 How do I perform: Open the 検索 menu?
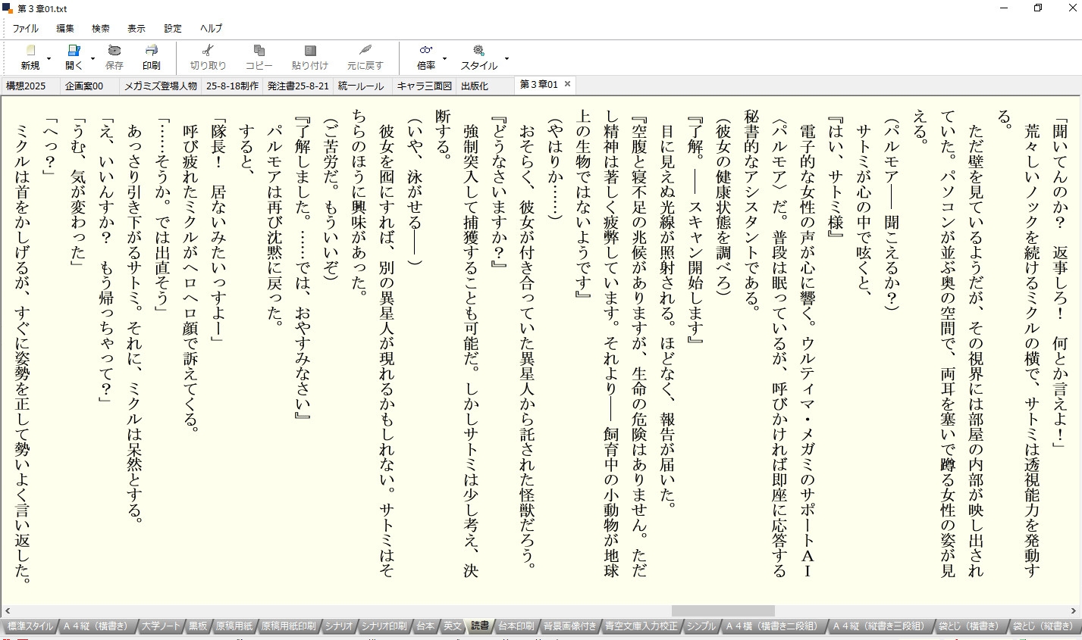pyautogui.click(x=101, y=28)
